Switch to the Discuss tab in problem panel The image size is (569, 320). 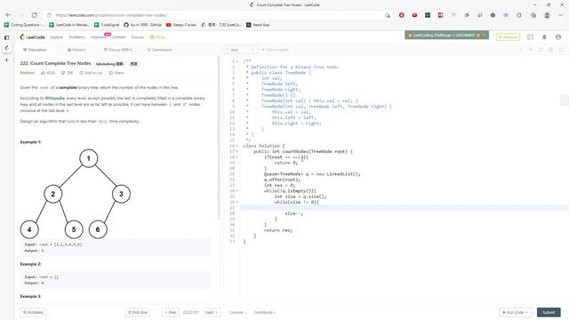click(x=118, y=50)
